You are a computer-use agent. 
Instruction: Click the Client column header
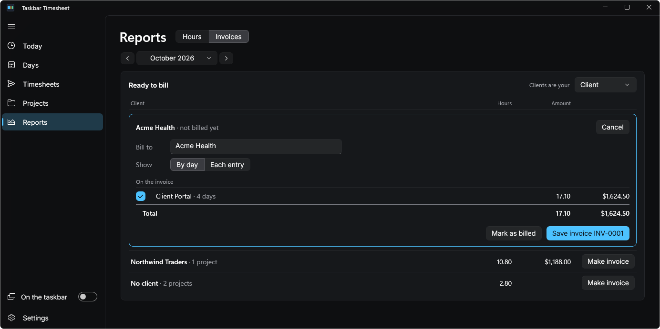(137, 103)
